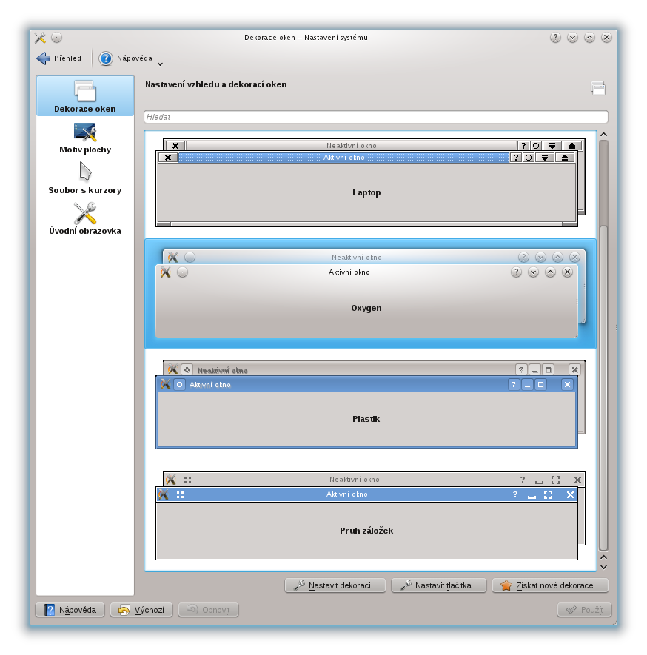The width and height of the screenshot is (647, 655).
Task: Click Oxygen active window up-arrow icon
Action: pyautogui.click(x=551, y=272)
